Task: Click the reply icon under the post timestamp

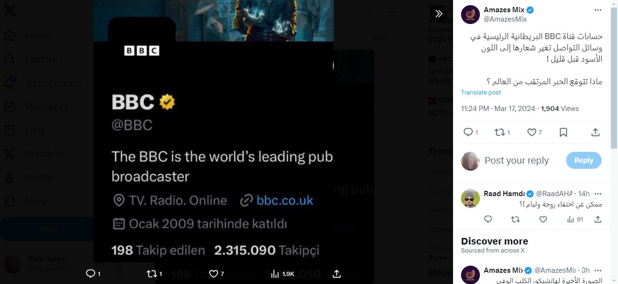Action: [x=470, y=133]
